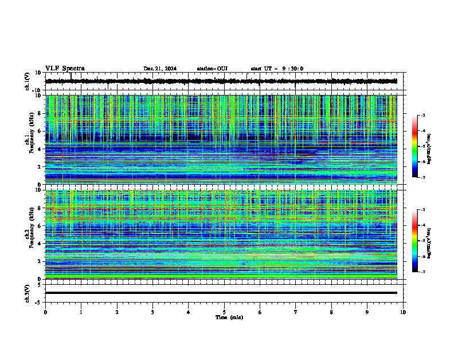Click time axis tick label "6"

click(260, 312)
